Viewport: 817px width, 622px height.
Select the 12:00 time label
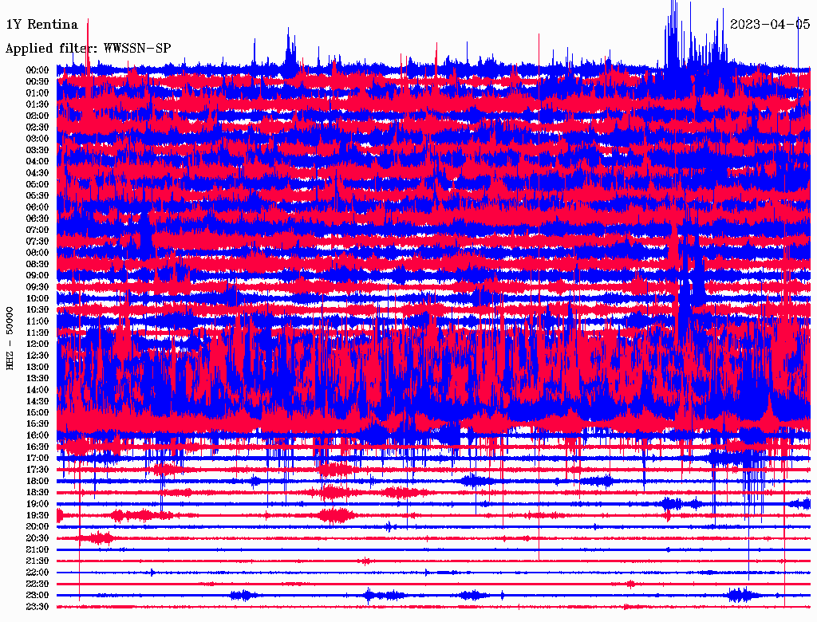tap(37, 344)
